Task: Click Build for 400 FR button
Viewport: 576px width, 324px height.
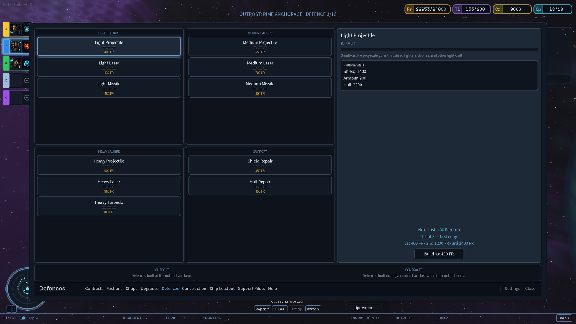Action: pos(439,254)
